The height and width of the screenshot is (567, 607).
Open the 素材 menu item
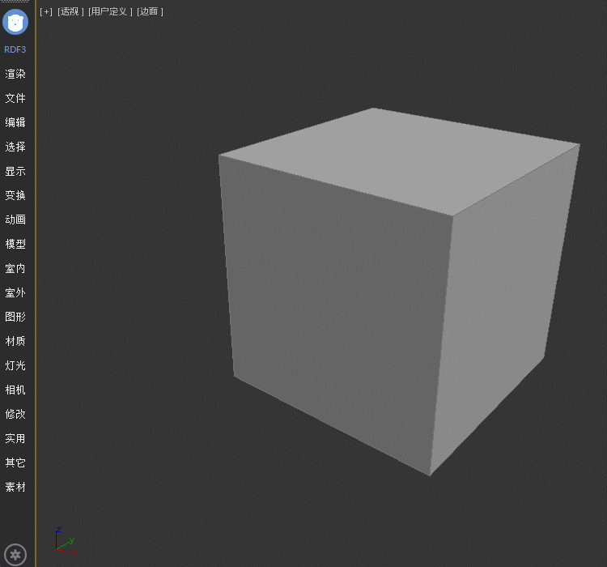pyautogui.click(x=15, y=487)
